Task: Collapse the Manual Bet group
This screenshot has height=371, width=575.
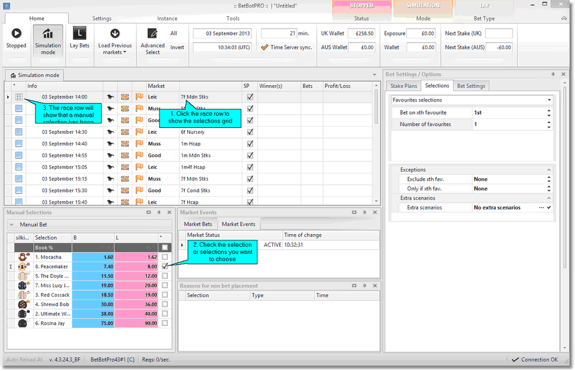Action: (x=12, y=225)
